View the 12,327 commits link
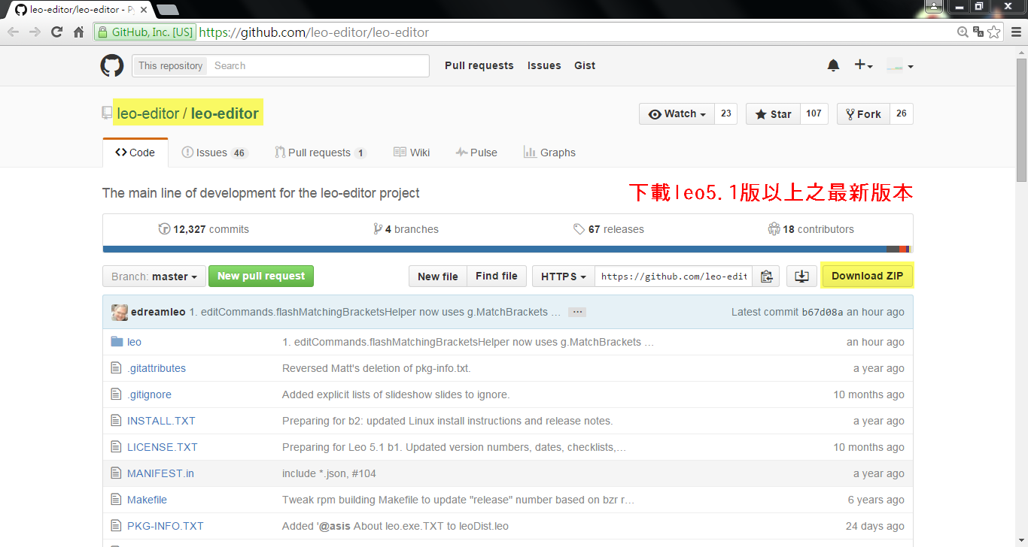 tap(204, 229)
